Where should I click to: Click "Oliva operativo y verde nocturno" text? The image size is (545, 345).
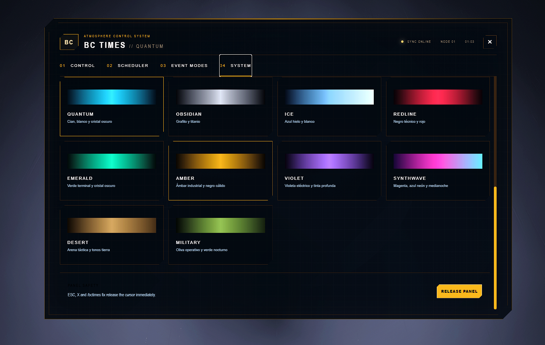[x=202, y=250]
